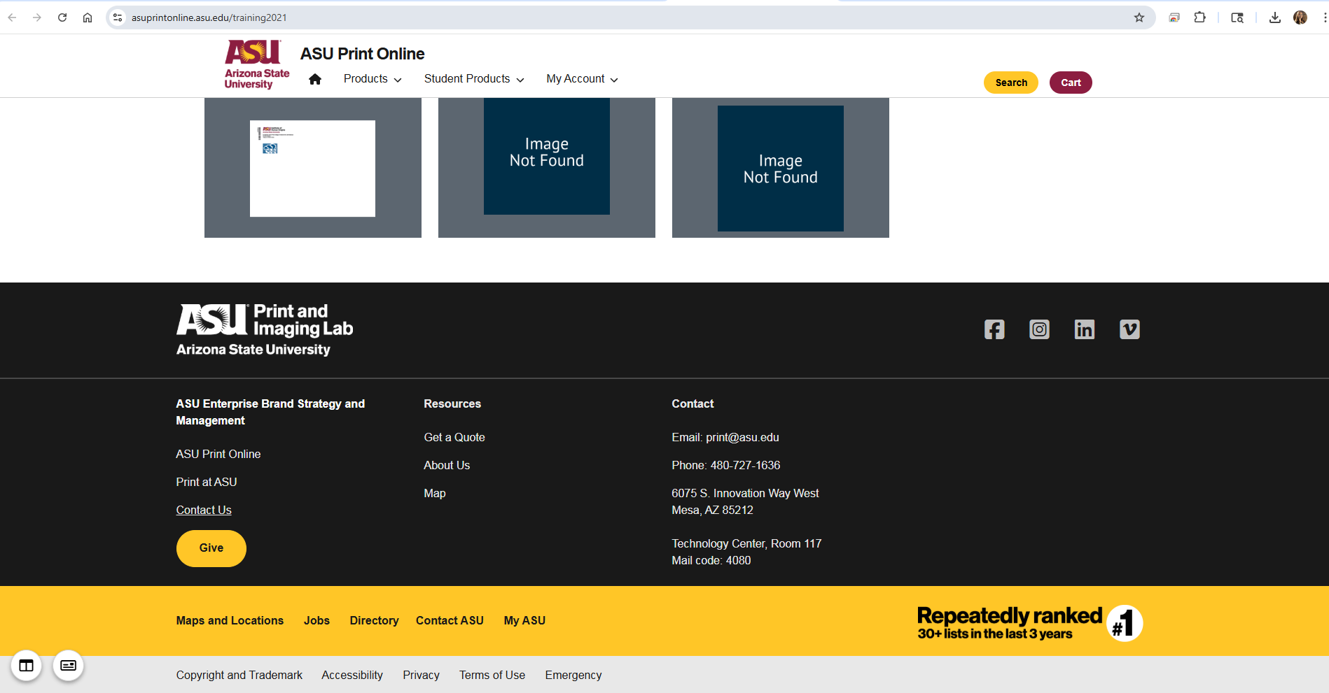Click the Give button
1329x693 pixels.
(211, 548)
